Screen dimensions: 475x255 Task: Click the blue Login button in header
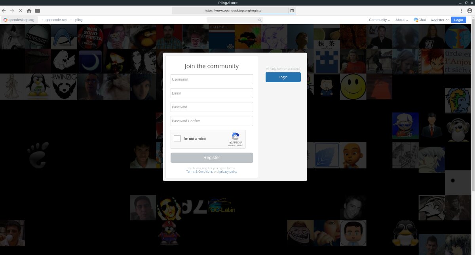coord(459,20)
